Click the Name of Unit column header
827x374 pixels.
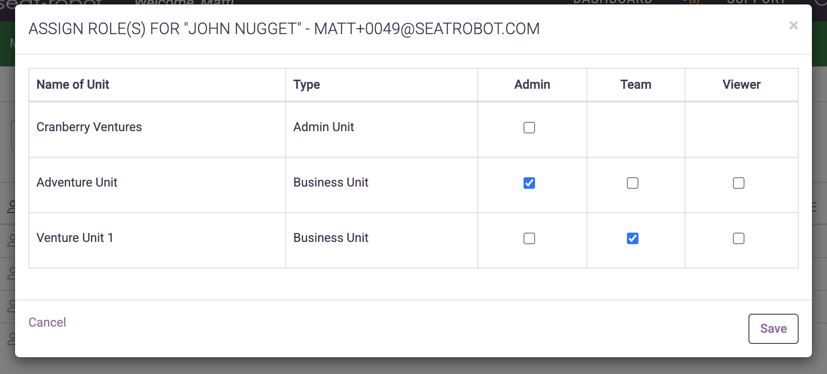tap(73, 85)
